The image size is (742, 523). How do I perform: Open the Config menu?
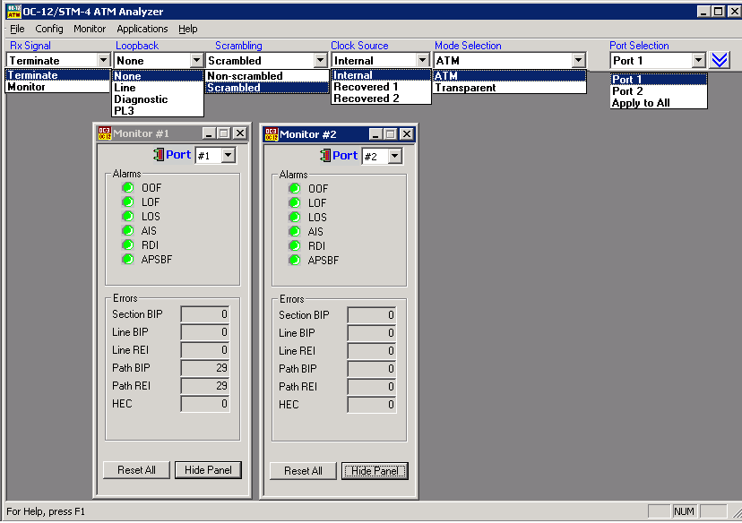[x=49, y=29]
